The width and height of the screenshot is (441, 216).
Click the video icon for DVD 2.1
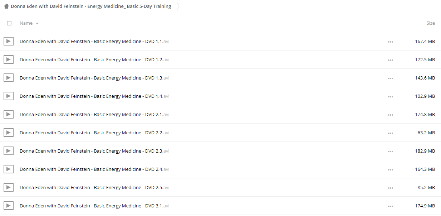tap(9, 114)
